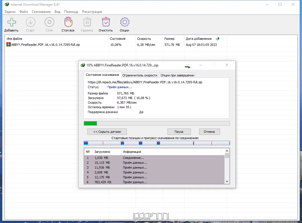
Task: Click the IDM icon in download dialog title
Action: pos(83,65)
